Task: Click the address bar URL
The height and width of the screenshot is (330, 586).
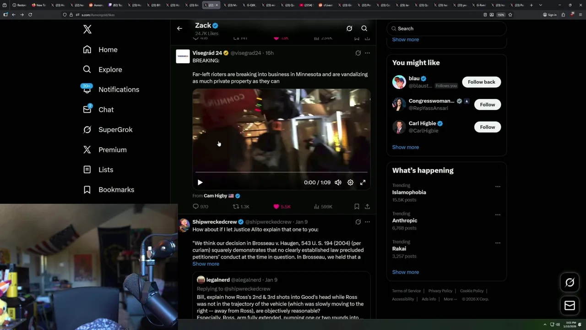Action: [x=98, y=15]
